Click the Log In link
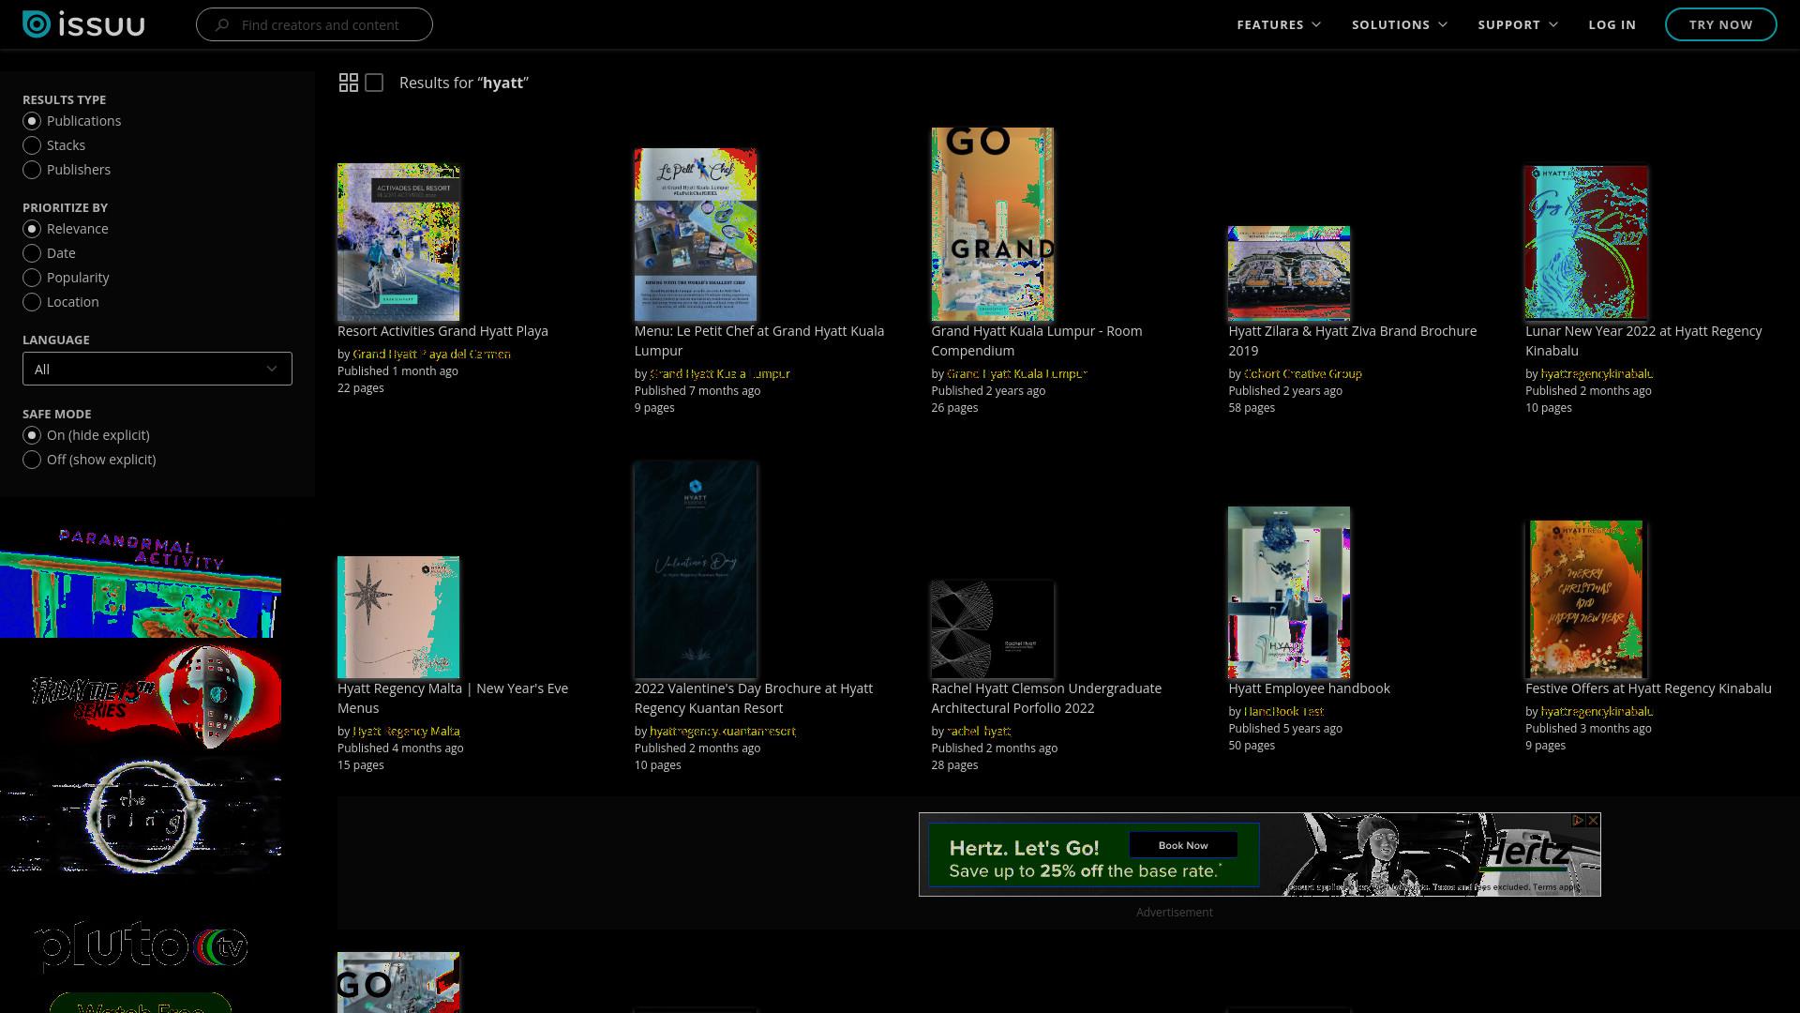Viewport: 1800px width, 1013px height. (1612, 24)
